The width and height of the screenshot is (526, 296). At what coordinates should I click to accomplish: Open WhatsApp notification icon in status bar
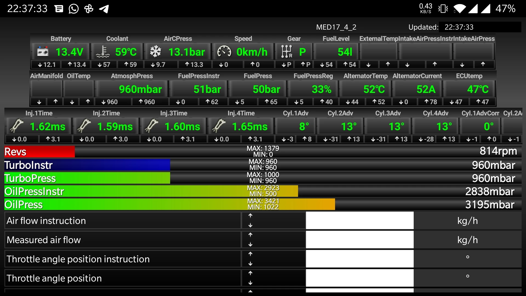point(73,9)
